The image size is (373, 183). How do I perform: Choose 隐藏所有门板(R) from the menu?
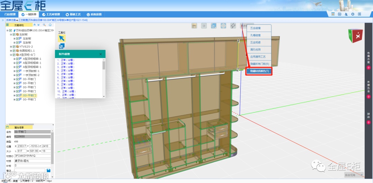tap(259, 64)
